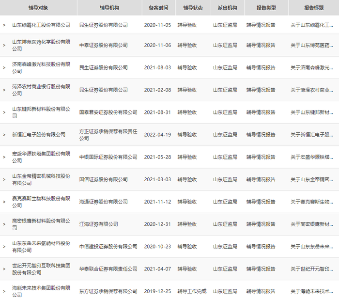Expand the 菏泽农村商业银行 row arrow
The height and width of the screenshot is (300, 339).
(4, 90)
